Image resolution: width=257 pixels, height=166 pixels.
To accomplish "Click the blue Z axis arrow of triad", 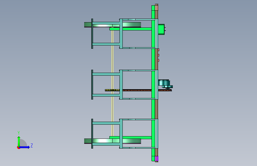I will 25,147.
